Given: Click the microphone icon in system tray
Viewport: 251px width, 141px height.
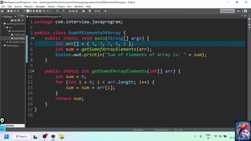Looking at the screenshot, I should point(201,136).
